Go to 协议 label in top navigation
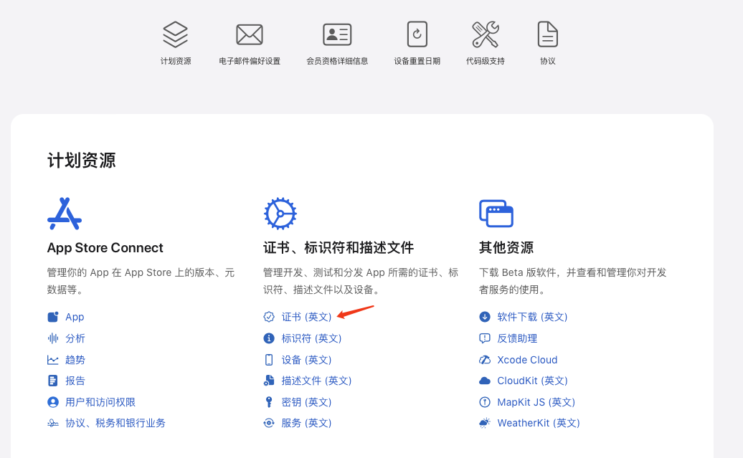Screen dimensions: 743x458 548,61
